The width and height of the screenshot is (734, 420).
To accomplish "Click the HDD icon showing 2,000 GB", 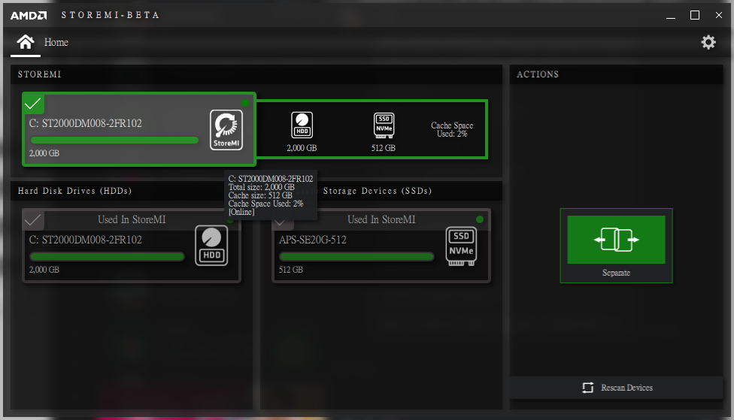I will click(x=302, y=125).
